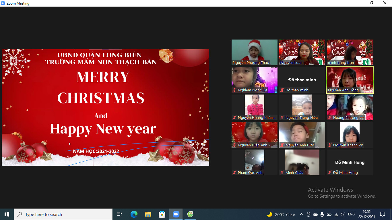Open Microsoft Store from the taskbar
The width and height of the screenshot is (392, 220).
162,214
